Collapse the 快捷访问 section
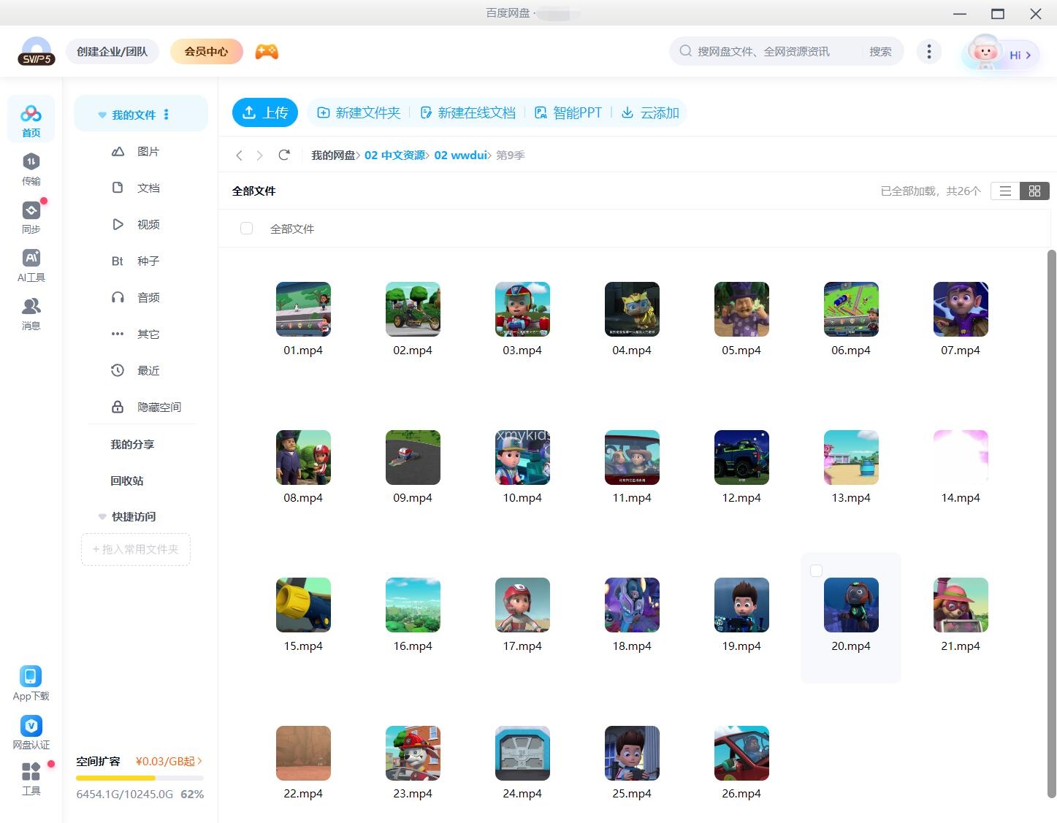1057x823 pixels. [x=102, y=516]
